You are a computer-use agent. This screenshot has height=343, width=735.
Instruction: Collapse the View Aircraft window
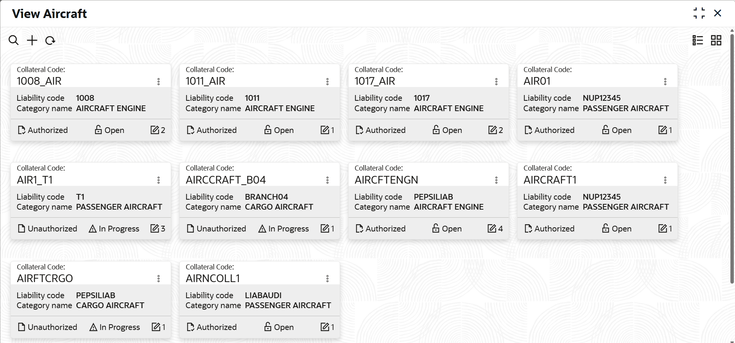pos(699,13)
